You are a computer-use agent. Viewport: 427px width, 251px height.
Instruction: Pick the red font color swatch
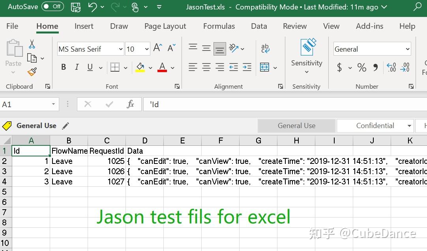(162, 71)
